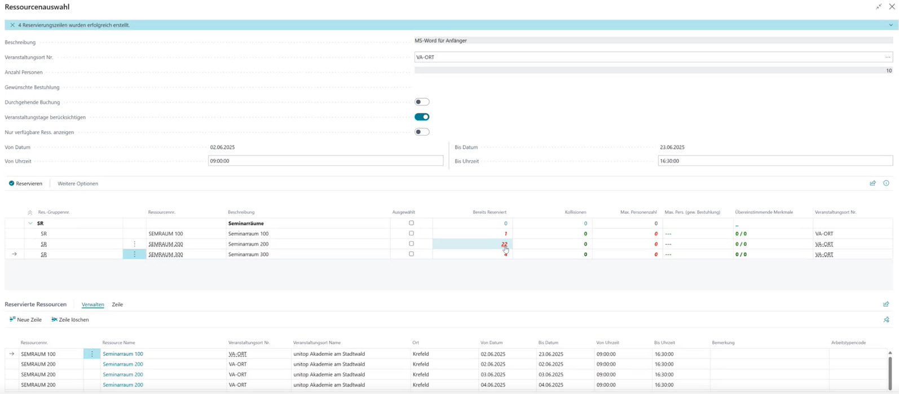Collapse all rows via header chevron

click(30, 213)
